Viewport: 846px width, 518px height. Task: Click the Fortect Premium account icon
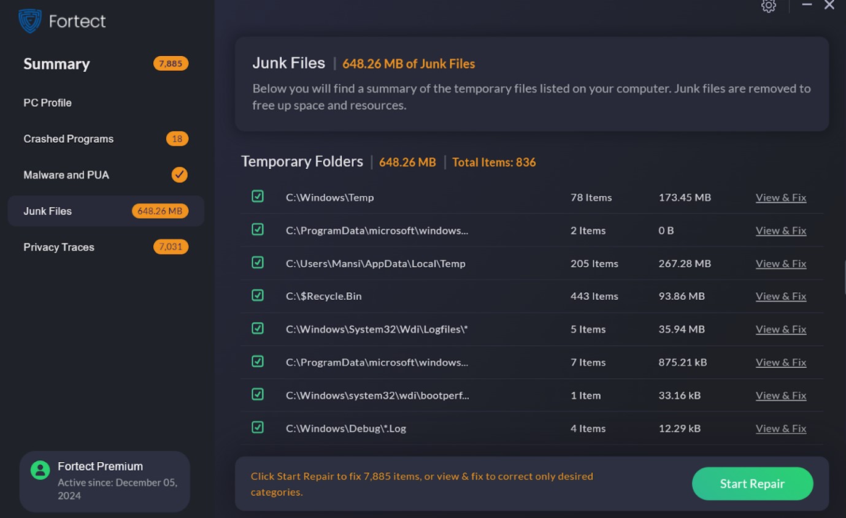click(40, 470)
